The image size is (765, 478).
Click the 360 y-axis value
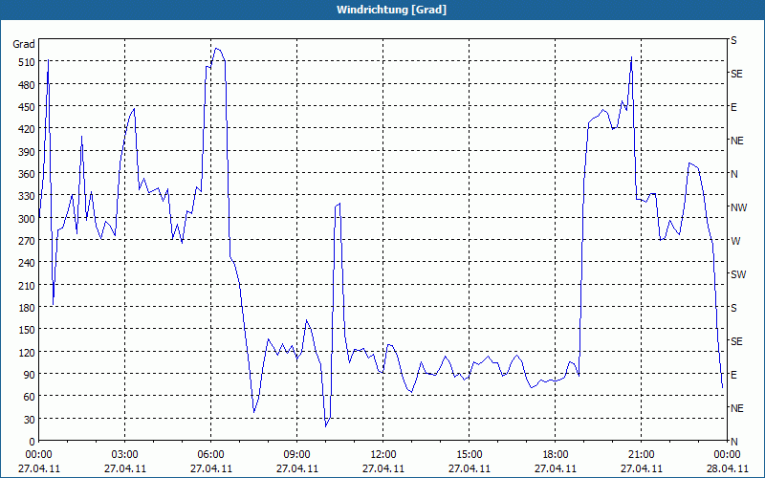point(27,174)
